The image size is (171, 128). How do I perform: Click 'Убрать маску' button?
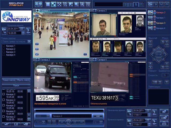coord(23,80)
